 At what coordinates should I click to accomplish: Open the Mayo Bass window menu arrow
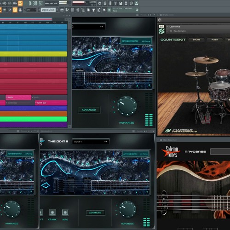(x=158, y=140)
